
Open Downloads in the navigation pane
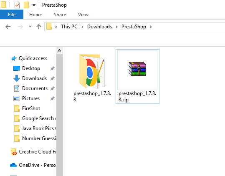pyautogui.click(x=34, y=78)
